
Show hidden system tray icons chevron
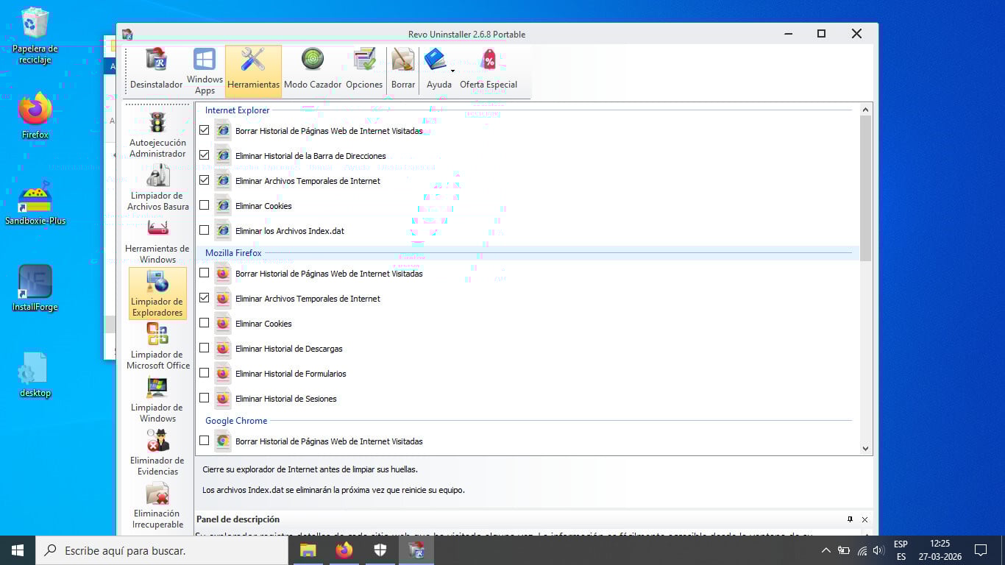(x=825, y=550)
